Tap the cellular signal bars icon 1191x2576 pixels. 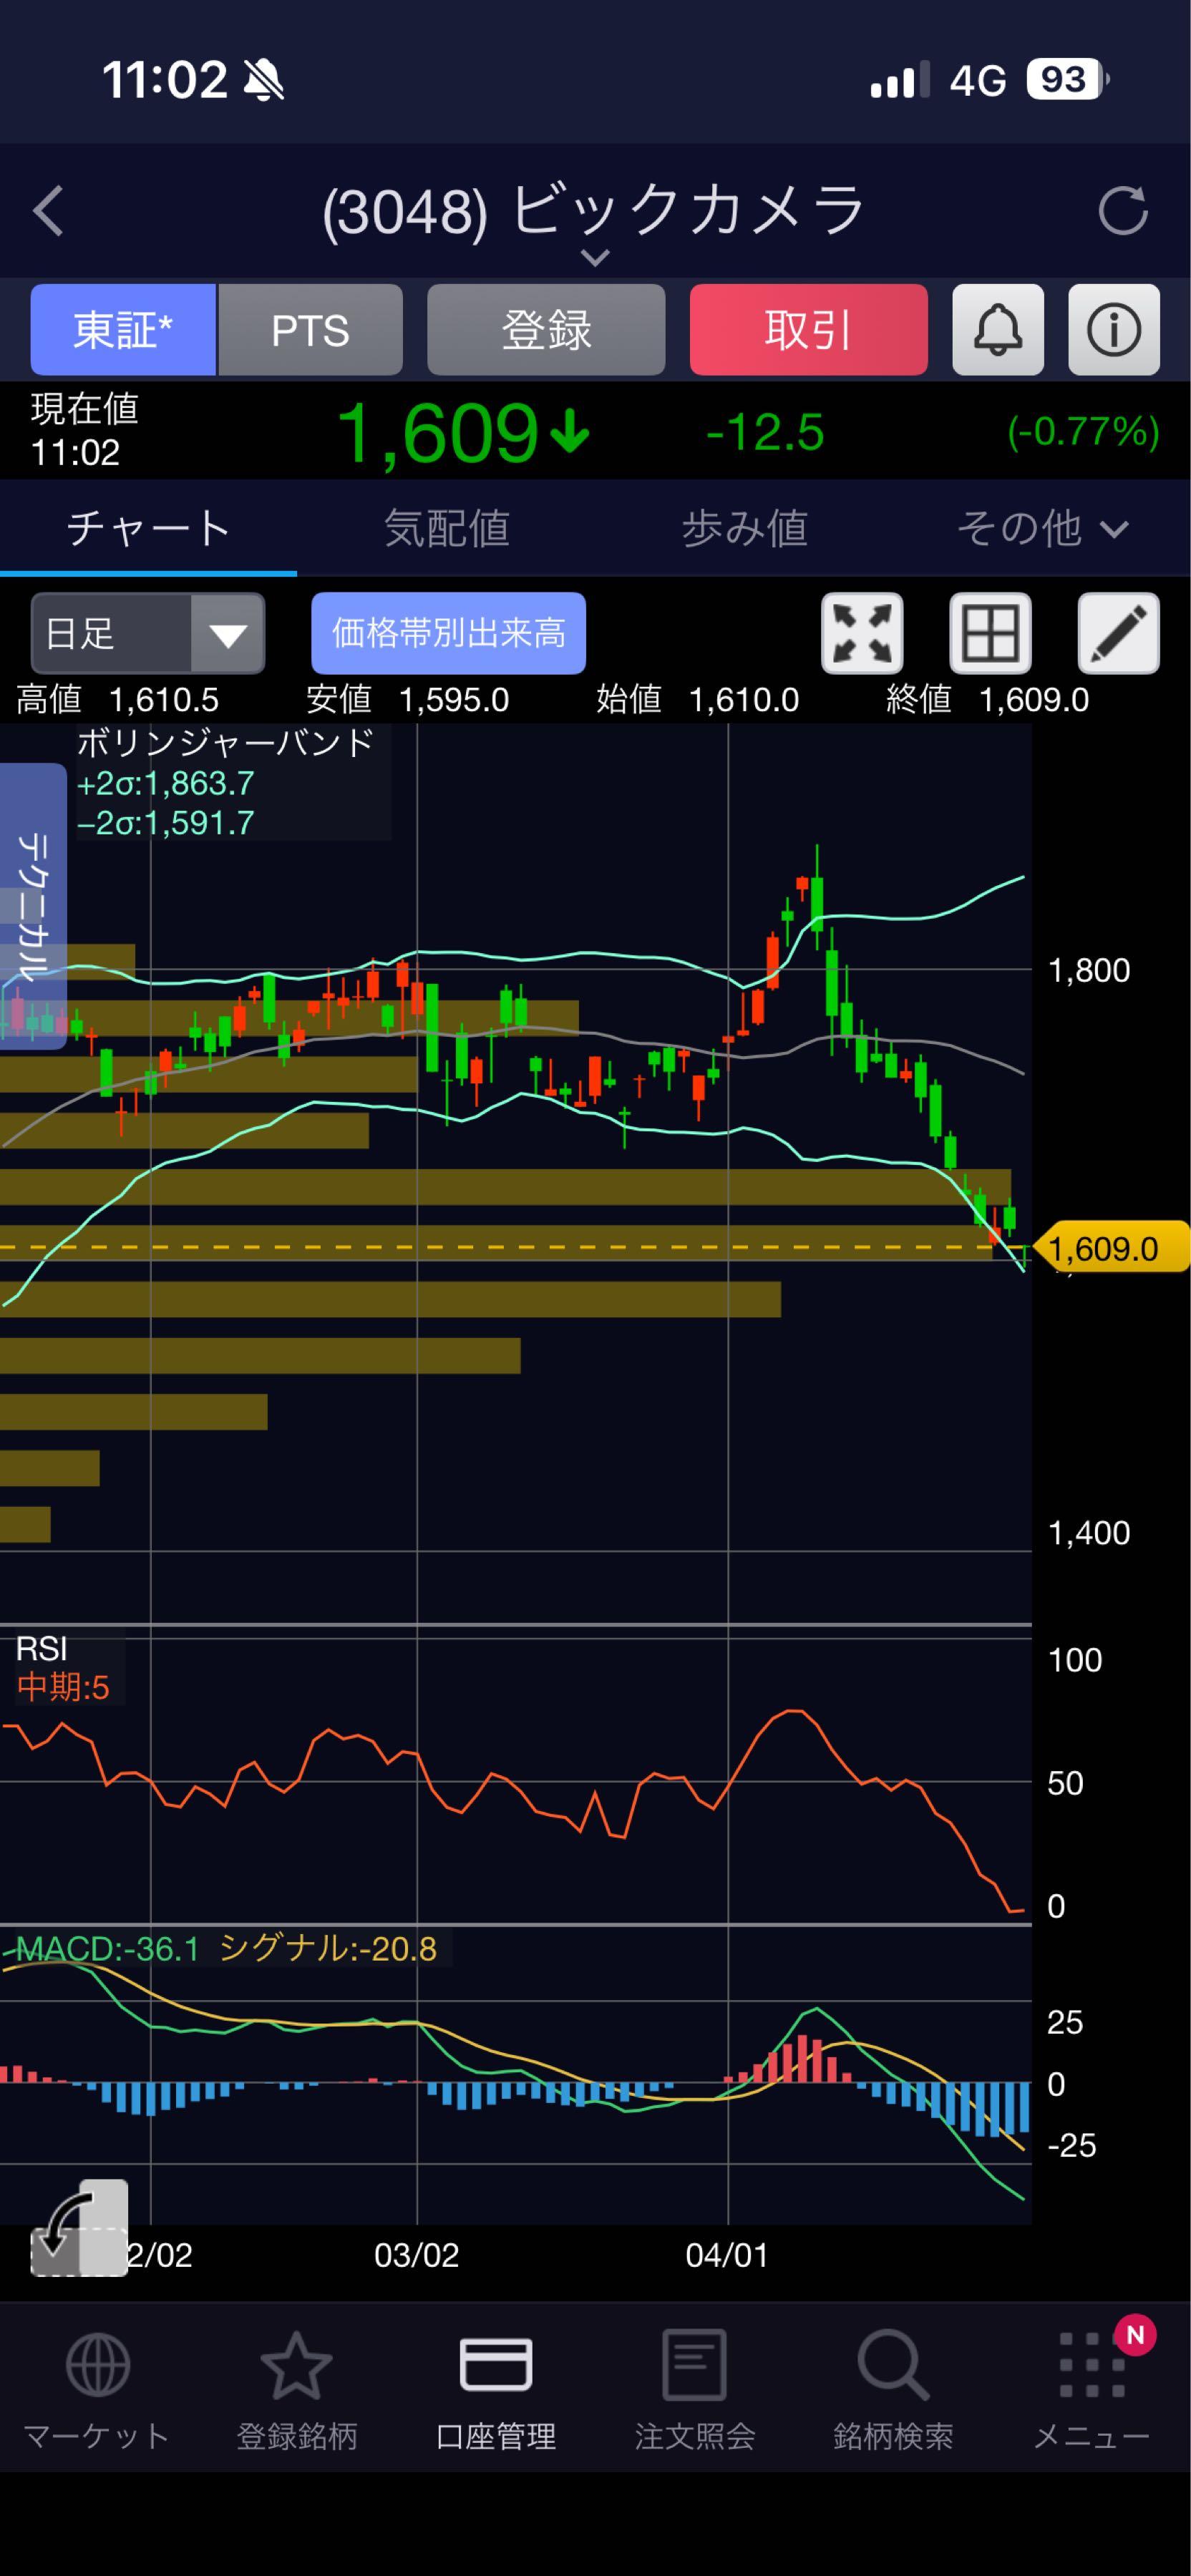pyautogui.click(x=900, y=80)
